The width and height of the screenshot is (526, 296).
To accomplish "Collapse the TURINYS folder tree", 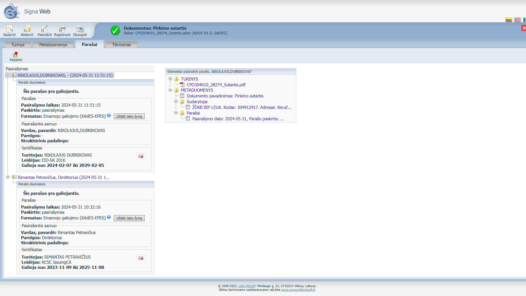I will click(170, 79).
